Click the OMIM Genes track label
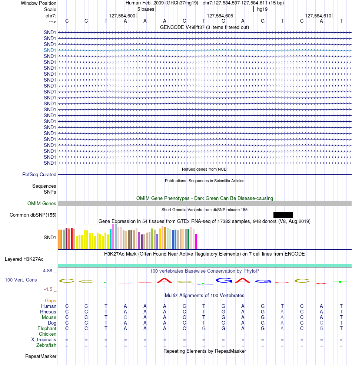 tap(42, 203)
